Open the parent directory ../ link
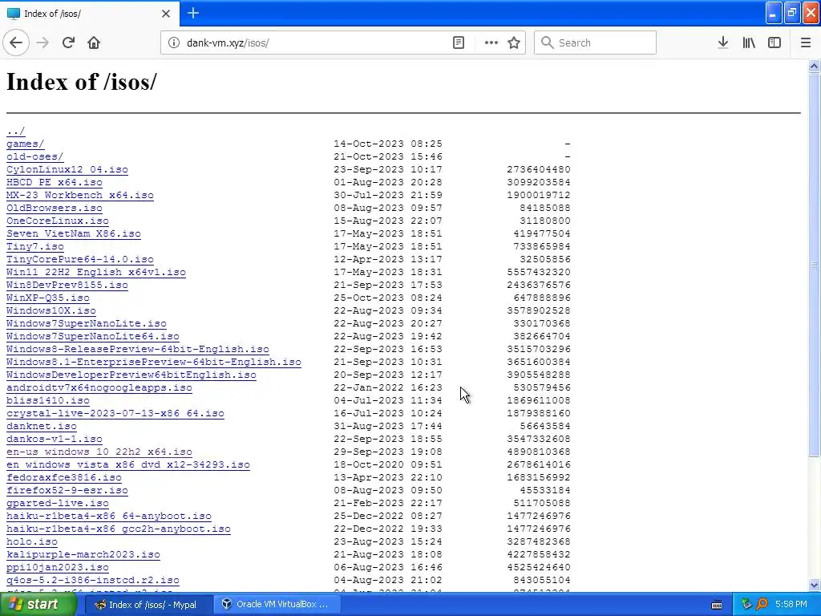 point(16,131)
